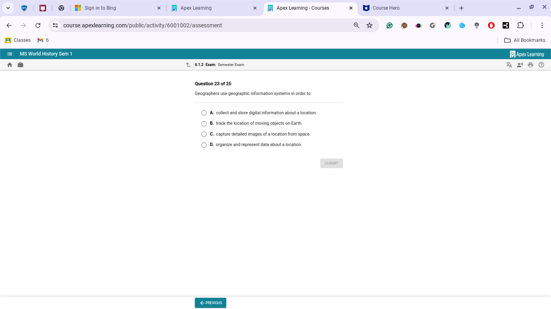Viewport: 551px width, 309px height.
Task: Open the Extensions puzzle piece menu
Action: pos(520,25)
